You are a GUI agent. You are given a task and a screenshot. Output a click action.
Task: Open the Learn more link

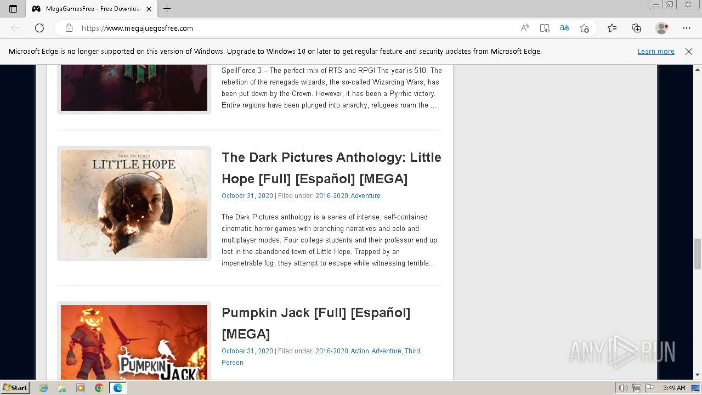656,51
